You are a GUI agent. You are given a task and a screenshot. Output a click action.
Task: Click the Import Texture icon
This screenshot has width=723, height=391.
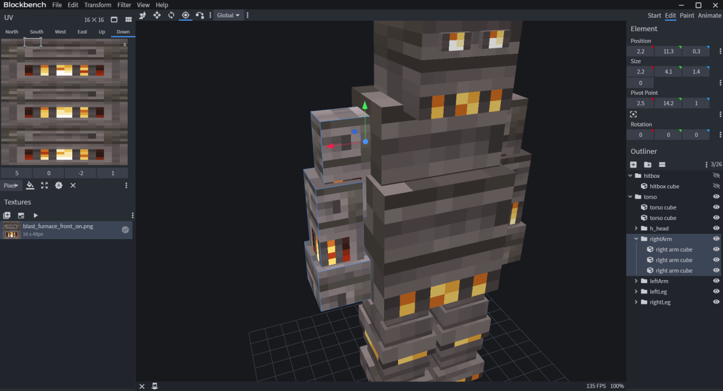21,215
